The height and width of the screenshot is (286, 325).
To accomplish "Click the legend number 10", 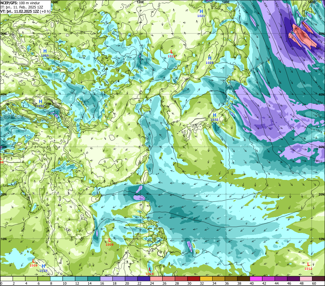I will (x=64, y=283).
